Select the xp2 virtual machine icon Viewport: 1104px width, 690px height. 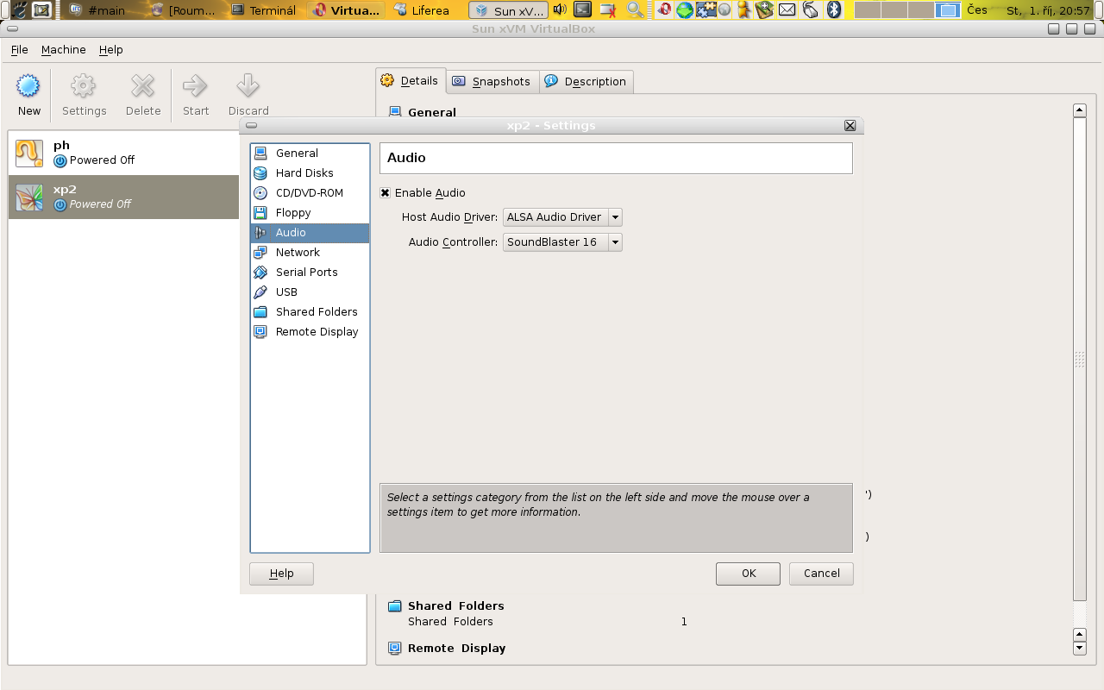pyautogui.click(x=29, y=198)
